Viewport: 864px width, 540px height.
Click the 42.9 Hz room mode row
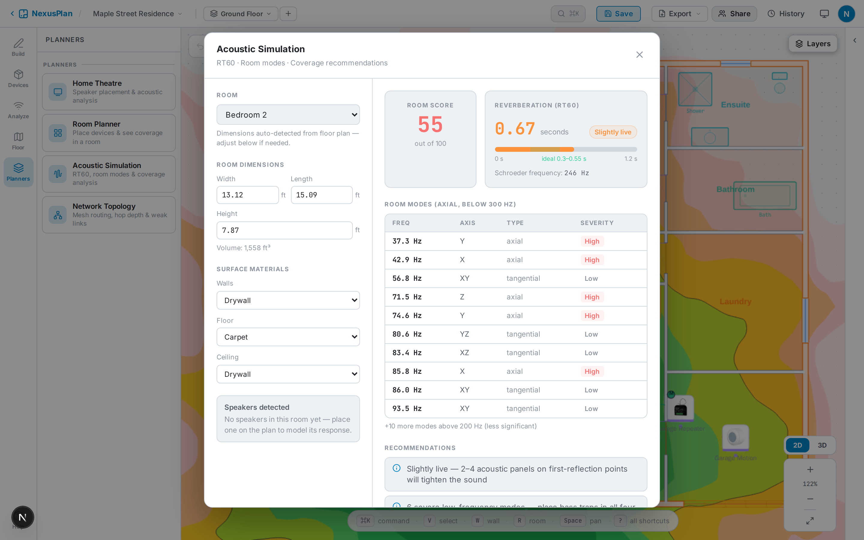coord(515,259)
